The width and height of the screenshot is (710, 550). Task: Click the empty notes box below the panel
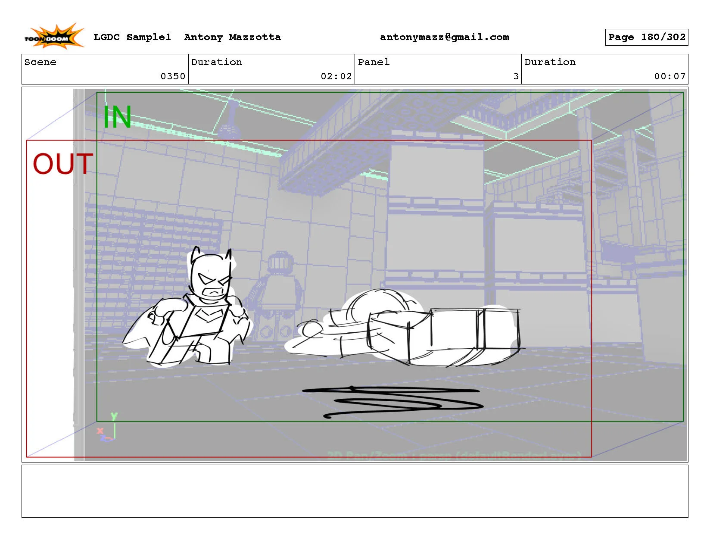pos(355,491)
